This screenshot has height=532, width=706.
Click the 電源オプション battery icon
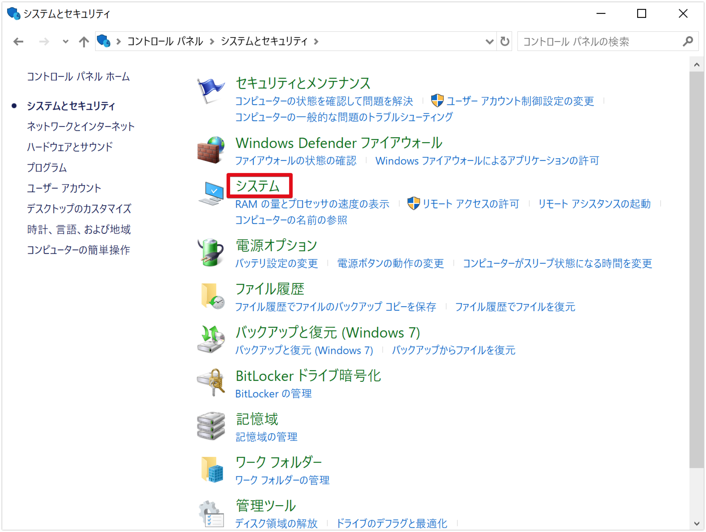(x=211, y=253)
